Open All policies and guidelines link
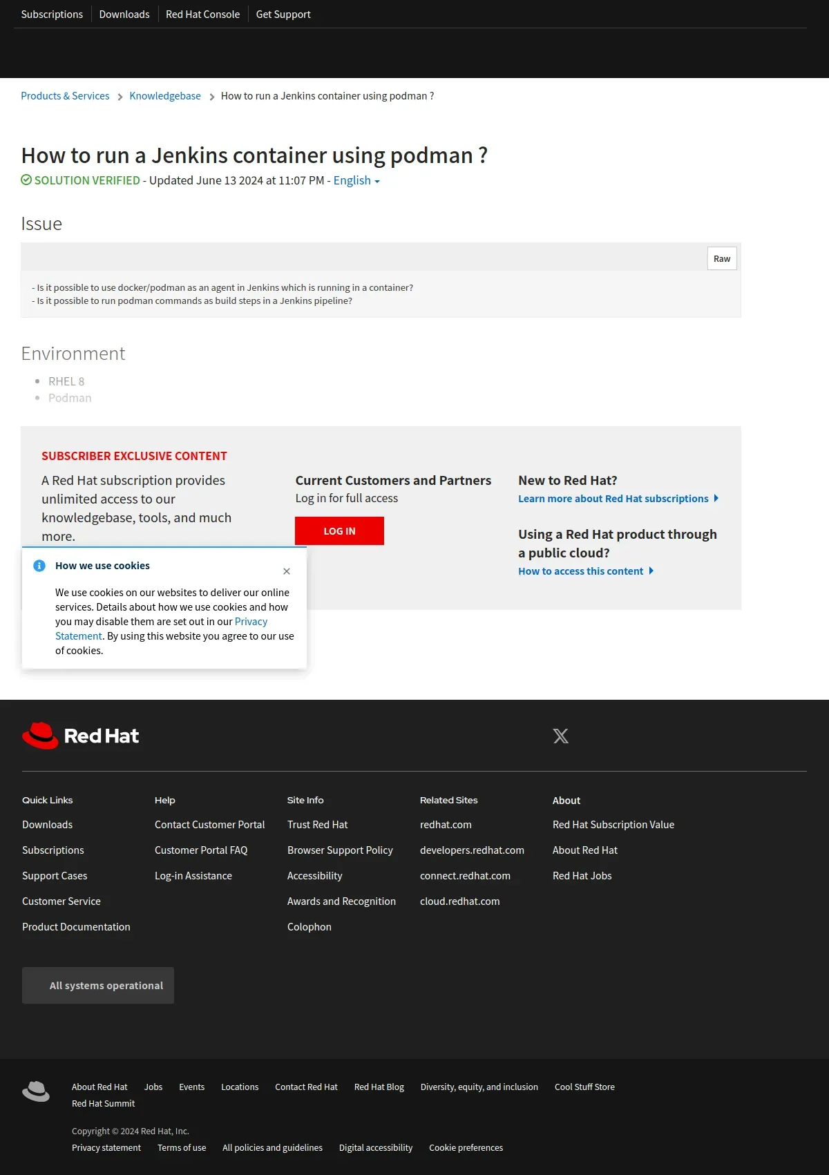The height and width of the screenshot is (1175, 829). point(272,1148)
